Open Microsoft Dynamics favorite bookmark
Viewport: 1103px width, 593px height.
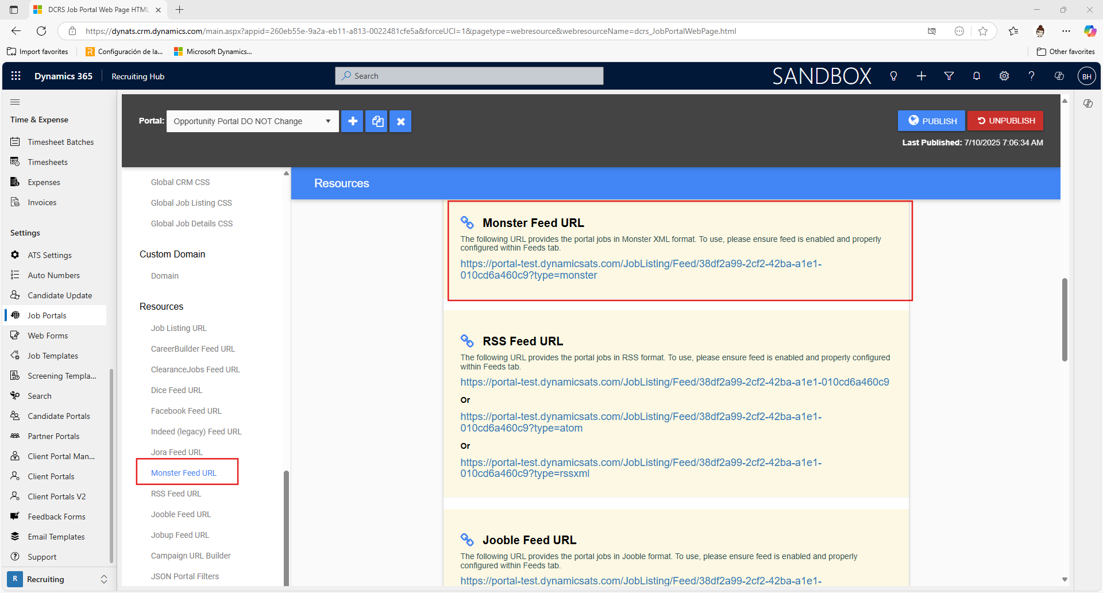[x=213, y=52]
